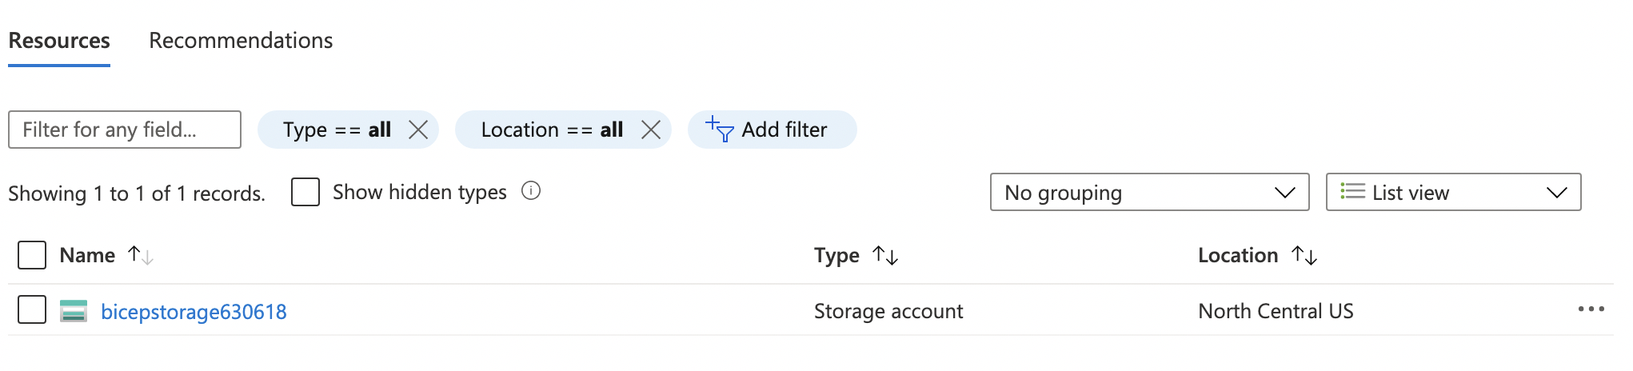Click the Add filter funnel icon
This screenshot has width=1633, height=371.
pyautogui.click(x=720, y=129)
